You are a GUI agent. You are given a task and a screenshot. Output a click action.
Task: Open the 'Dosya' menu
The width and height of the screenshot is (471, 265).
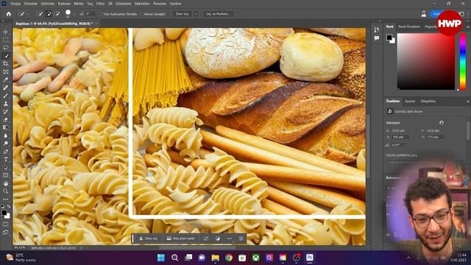coord(15,4)
